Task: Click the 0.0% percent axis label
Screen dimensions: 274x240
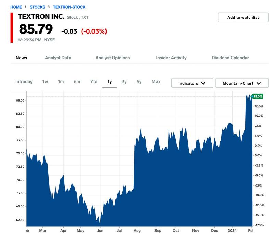Action: tap(258, 155)
